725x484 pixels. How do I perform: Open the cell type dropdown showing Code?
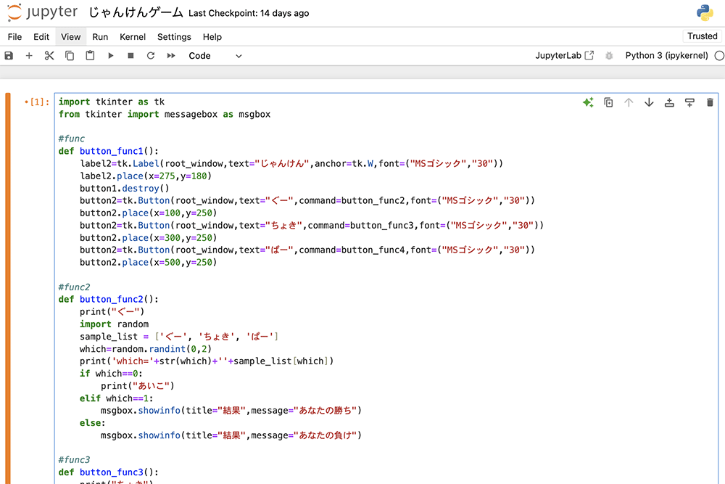(x=215, y=56)
